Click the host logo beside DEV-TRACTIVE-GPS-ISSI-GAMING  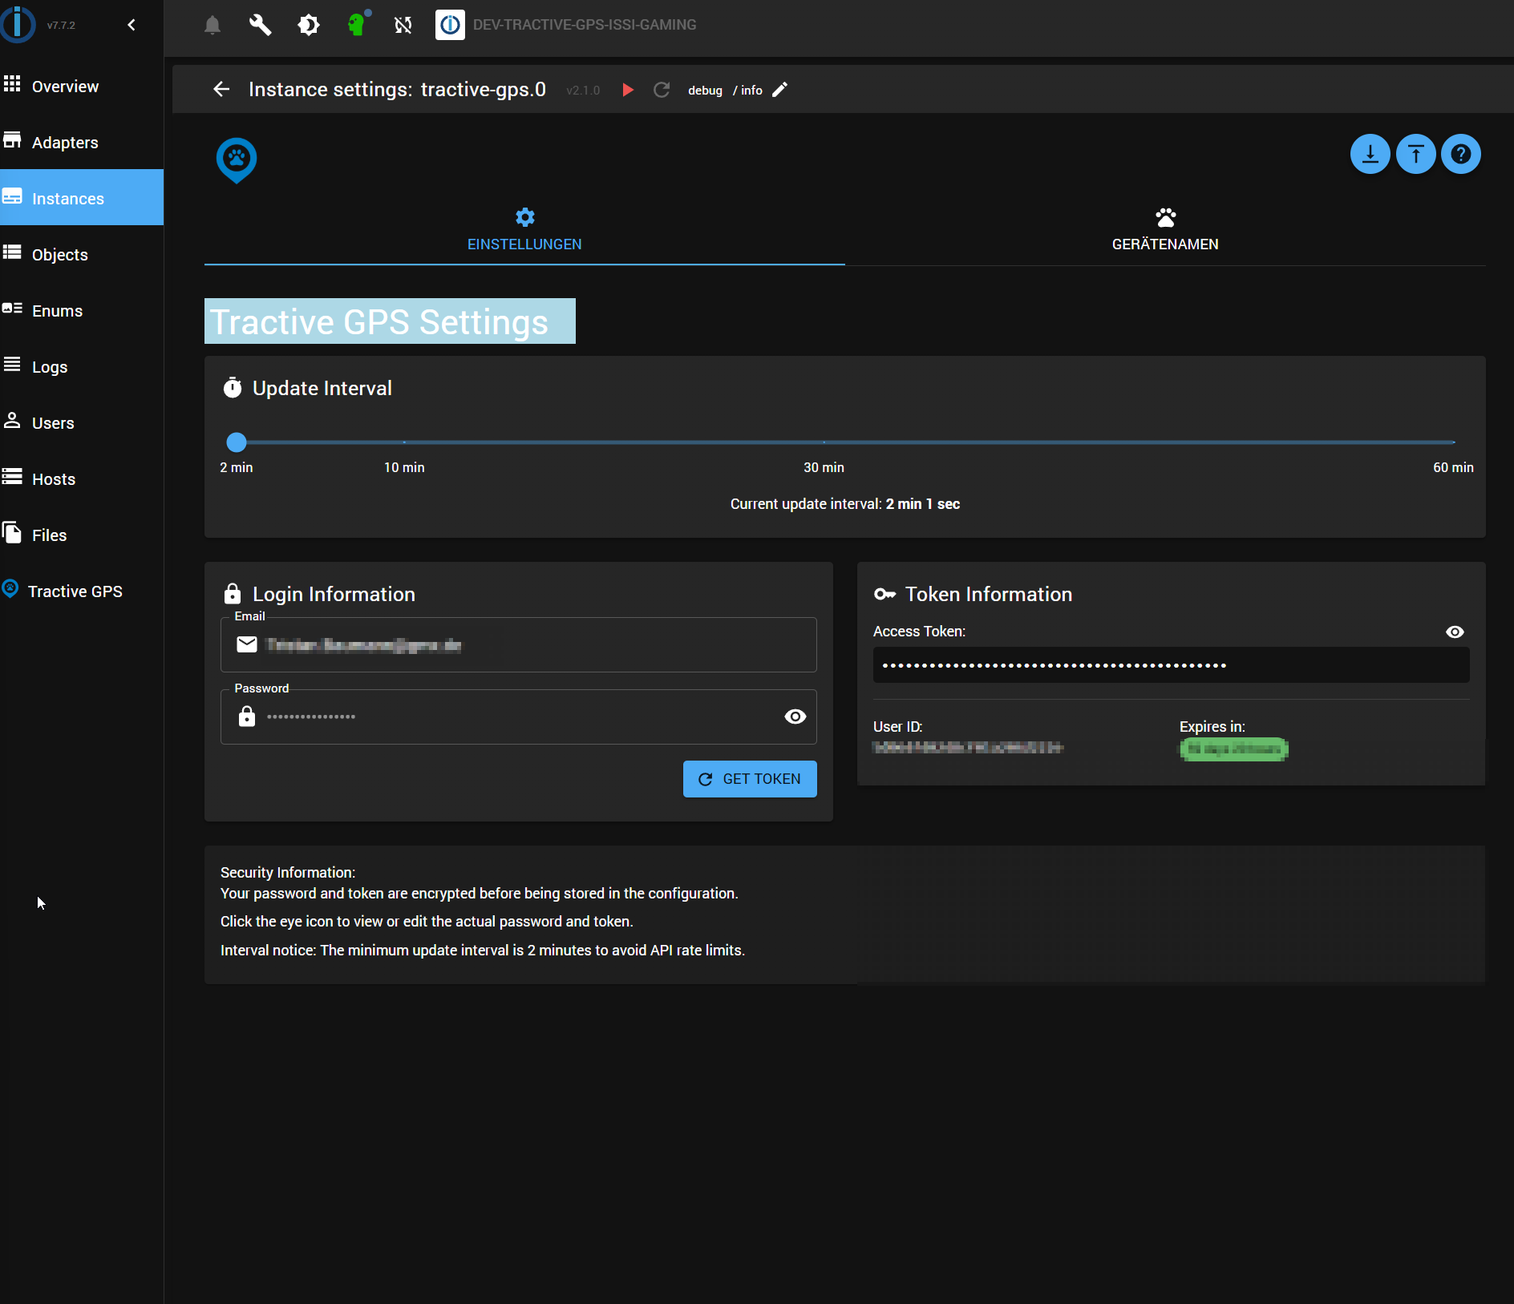click(450, 25)
